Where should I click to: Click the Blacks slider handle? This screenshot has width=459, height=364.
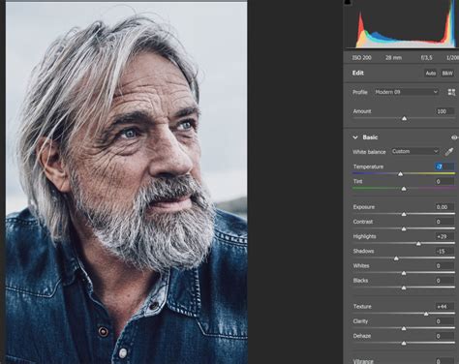(x=404, y=288)
